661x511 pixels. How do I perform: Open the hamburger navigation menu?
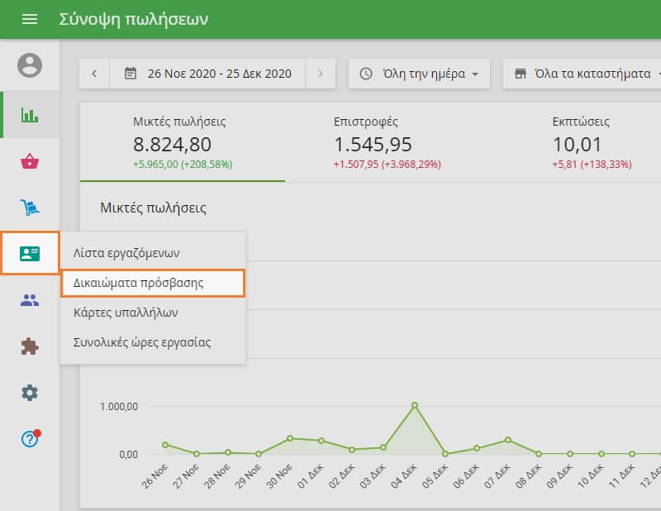(30, 19)
